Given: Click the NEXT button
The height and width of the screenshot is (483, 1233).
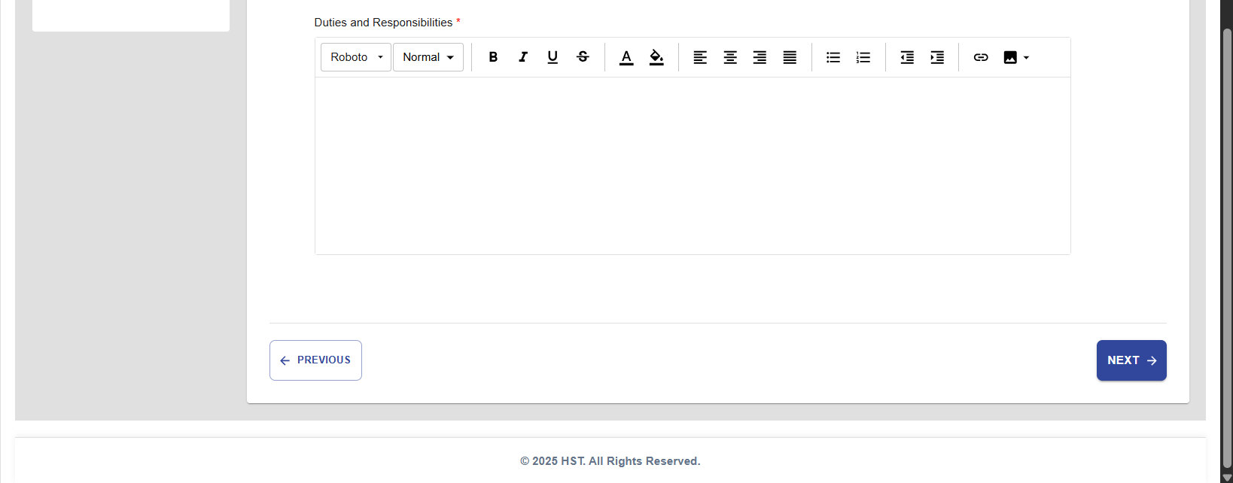Looking at the screenshot, I should (1131, 360).
